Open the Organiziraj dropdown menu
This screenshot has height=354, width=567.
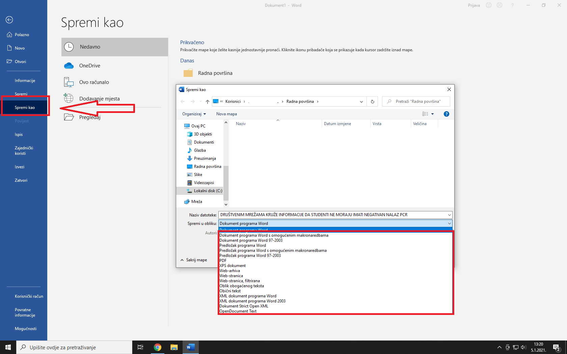point(194,114)
